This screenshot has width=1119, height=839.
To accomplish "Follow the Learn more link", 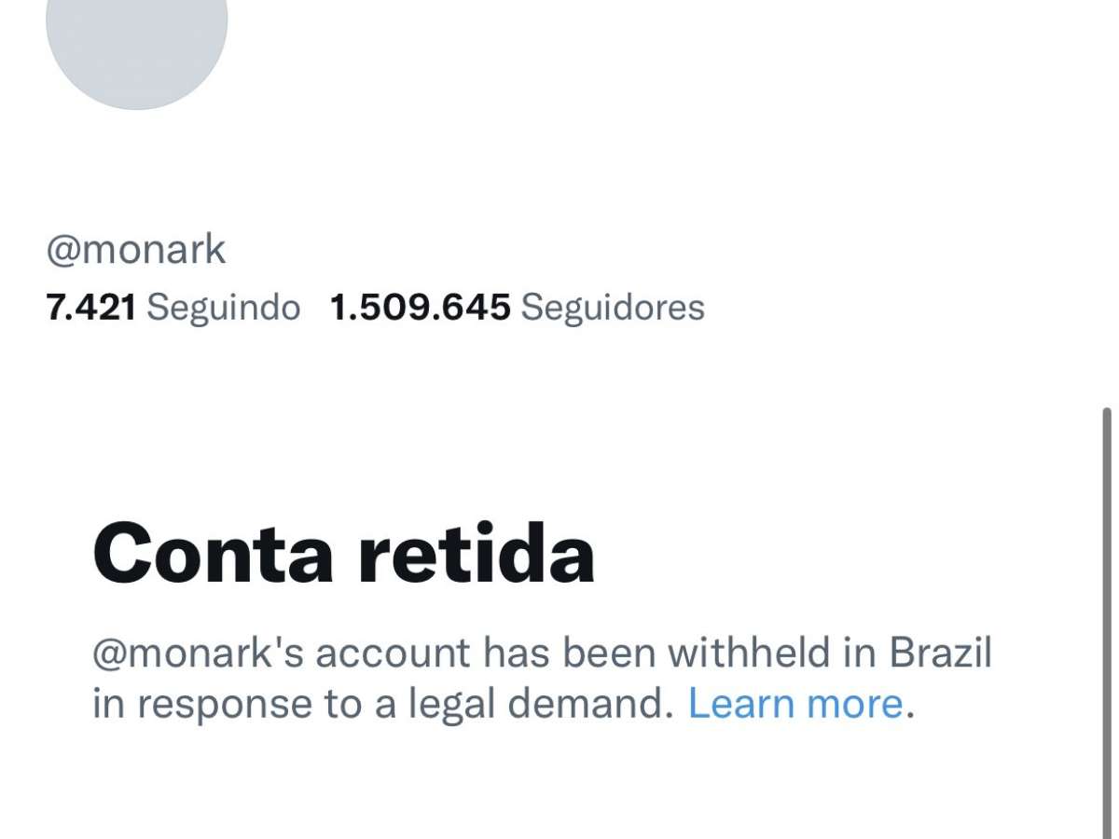I will (795, 704).
